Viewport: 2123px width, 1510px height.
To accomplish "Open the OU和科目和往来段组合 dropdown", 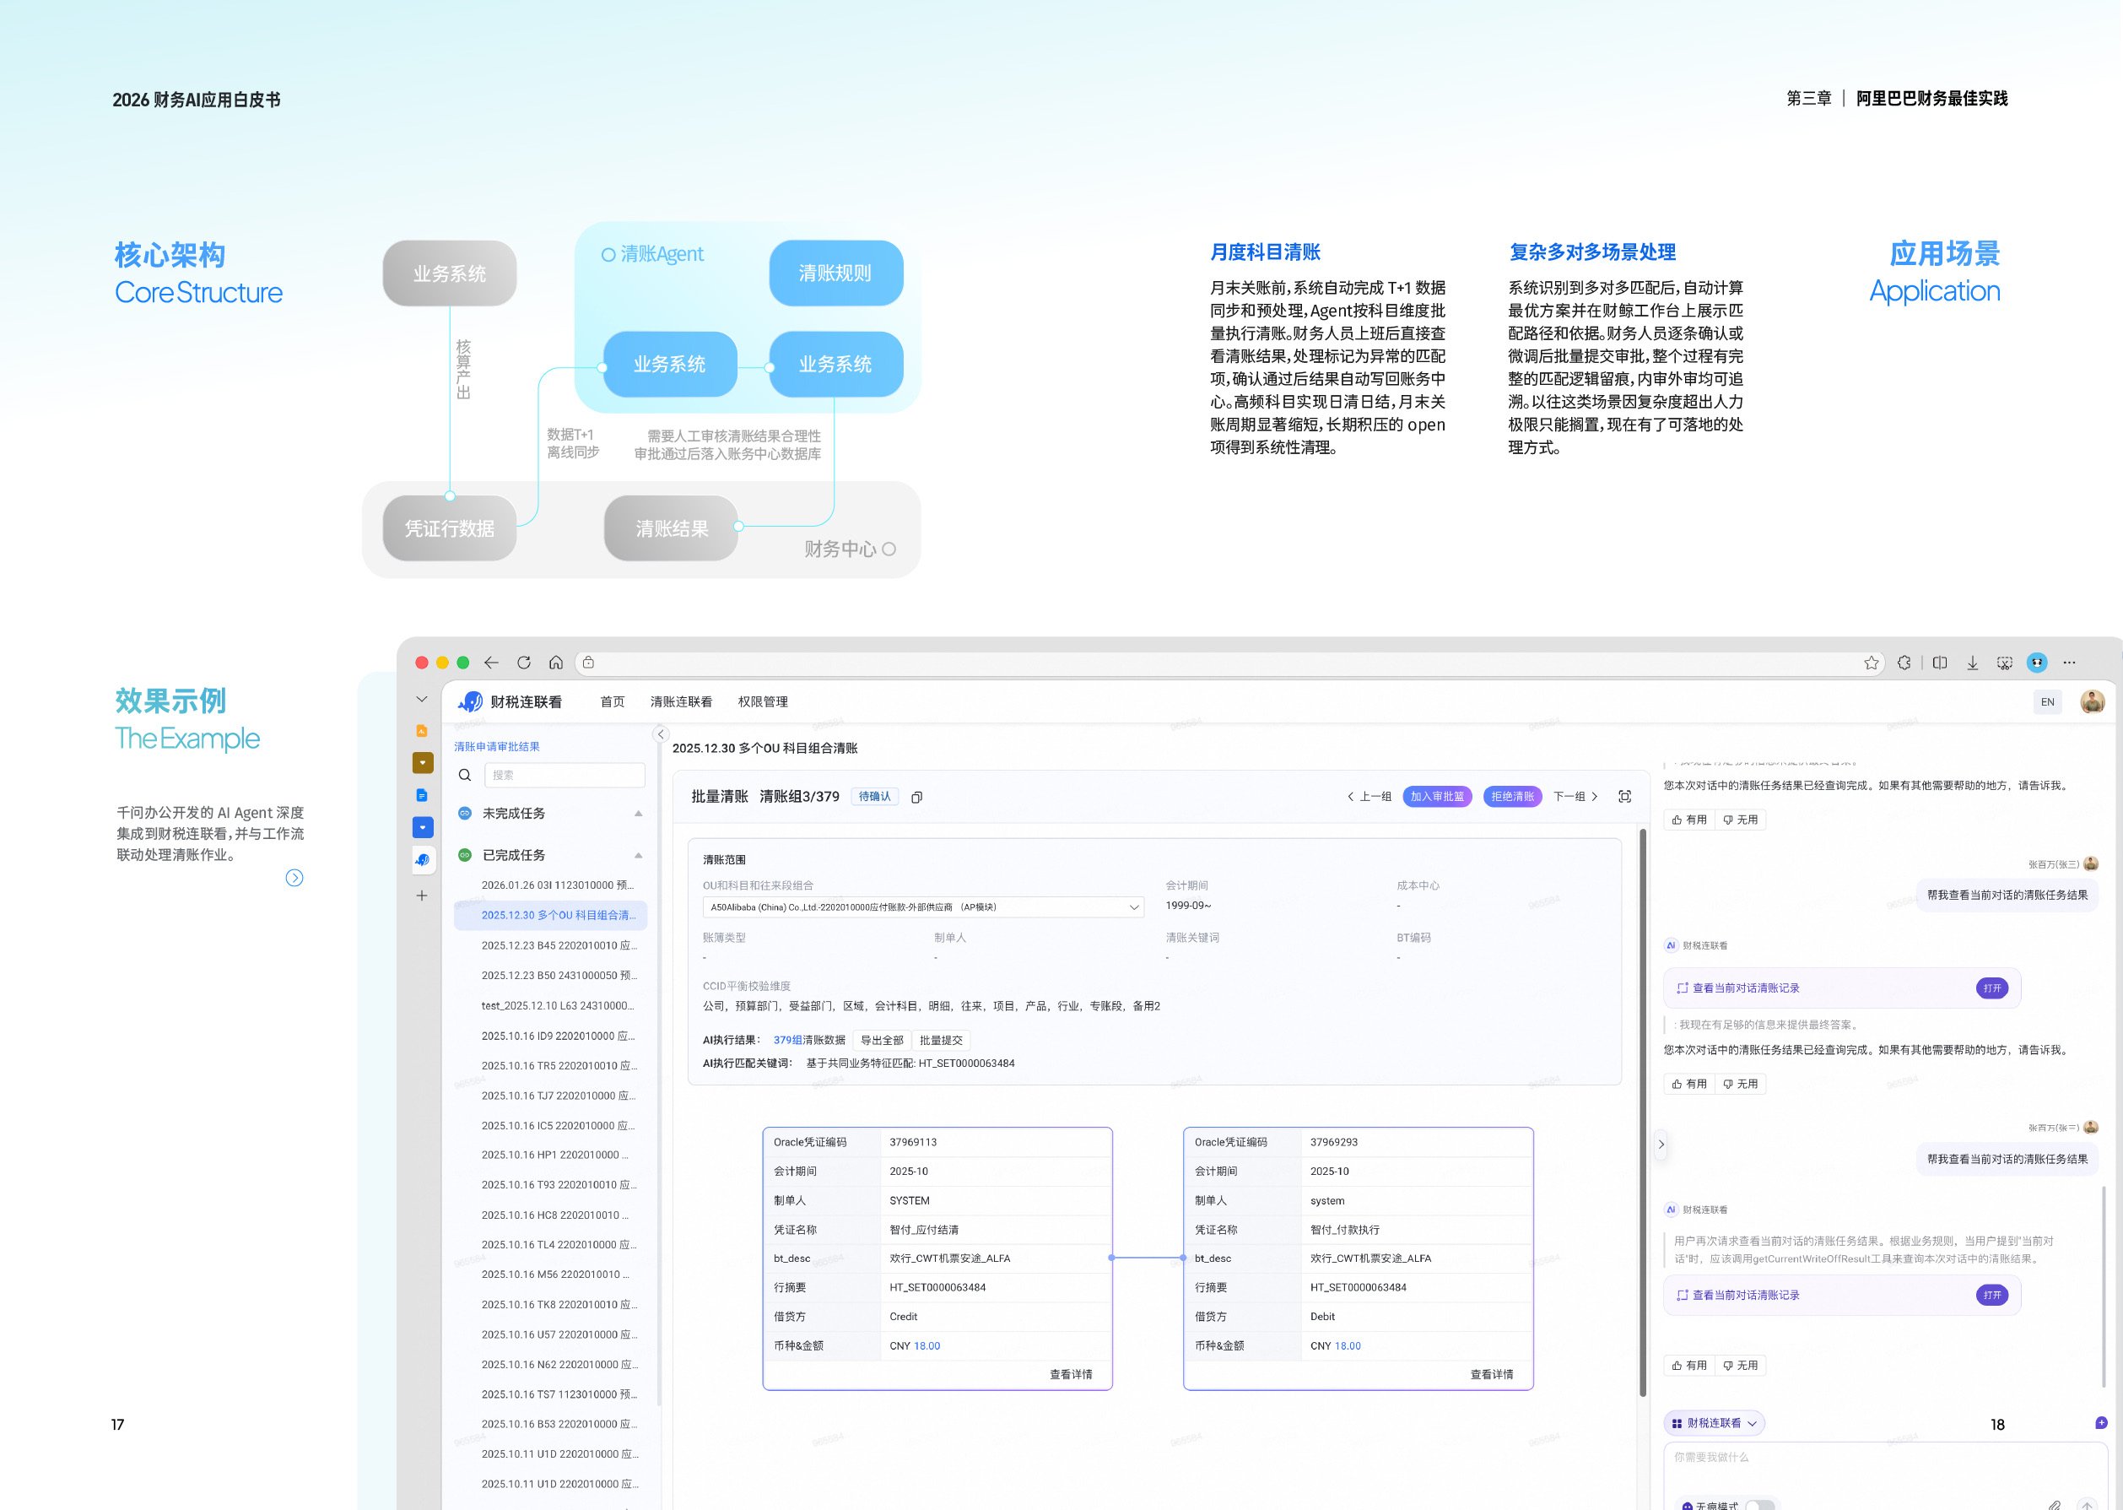I will 923,907.
